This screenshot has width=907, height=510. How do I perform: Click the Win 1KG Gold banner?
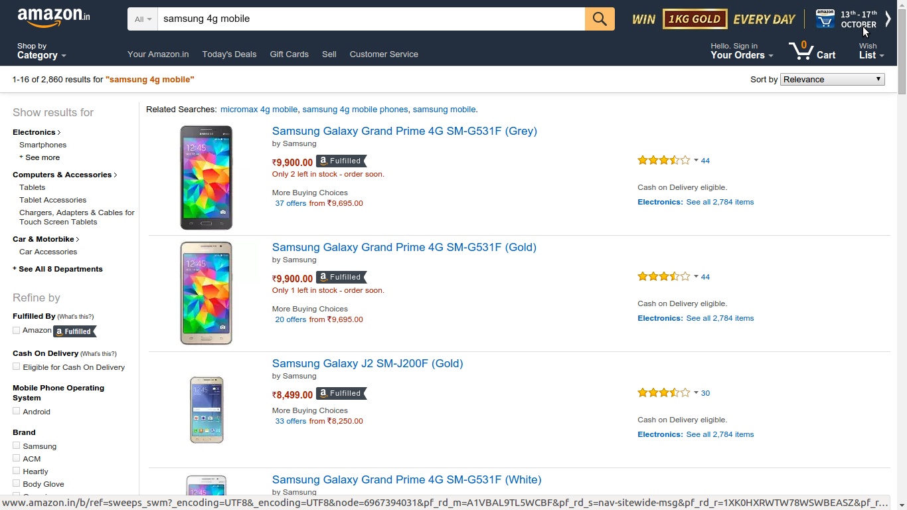712,19
